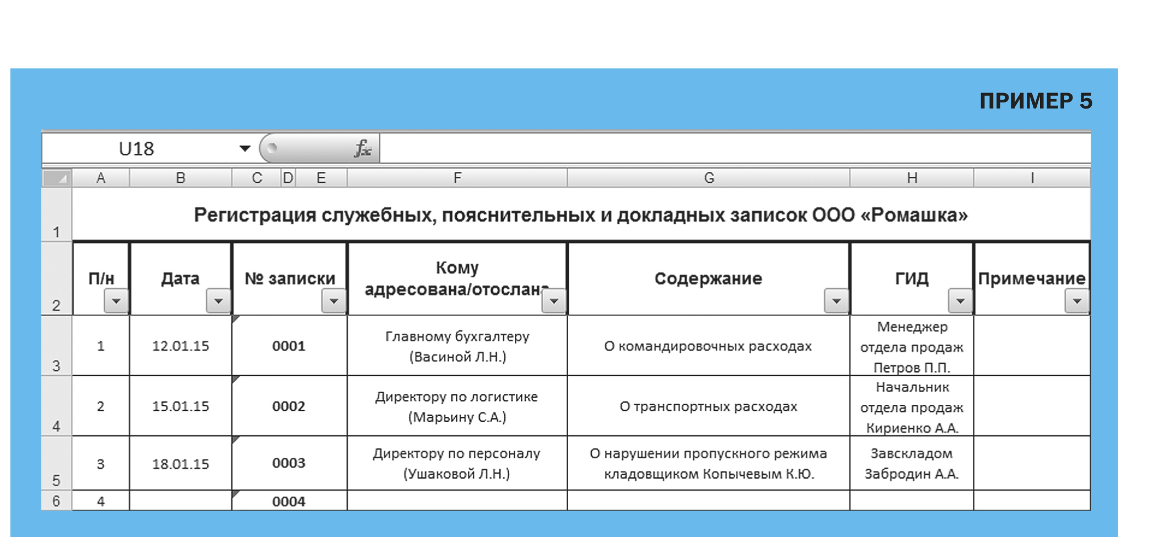Image resolution: width=1164 pixels, height=537 pixels.
Task: Select row 6 header
Action: [57, 501]
